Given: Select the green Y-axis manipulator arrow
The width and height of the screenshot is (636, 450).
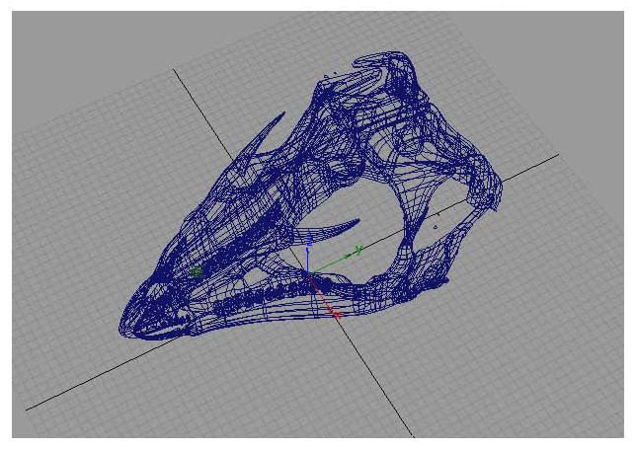Looking at the screenshot, I should (x=358, y=251).
